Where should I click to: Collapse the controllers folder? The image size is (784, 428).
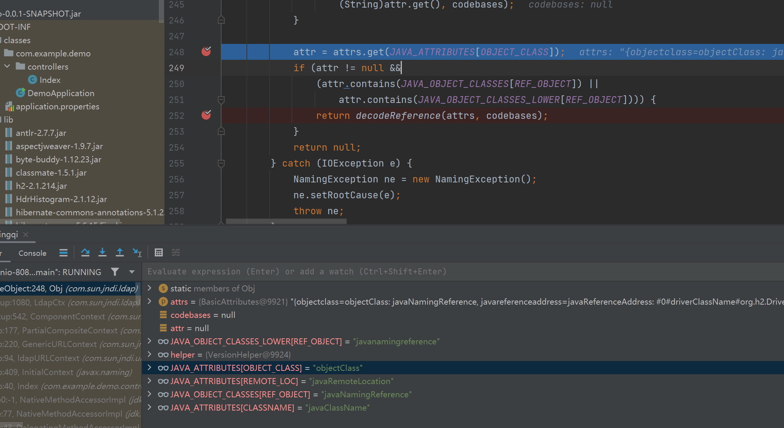[7, 66]
